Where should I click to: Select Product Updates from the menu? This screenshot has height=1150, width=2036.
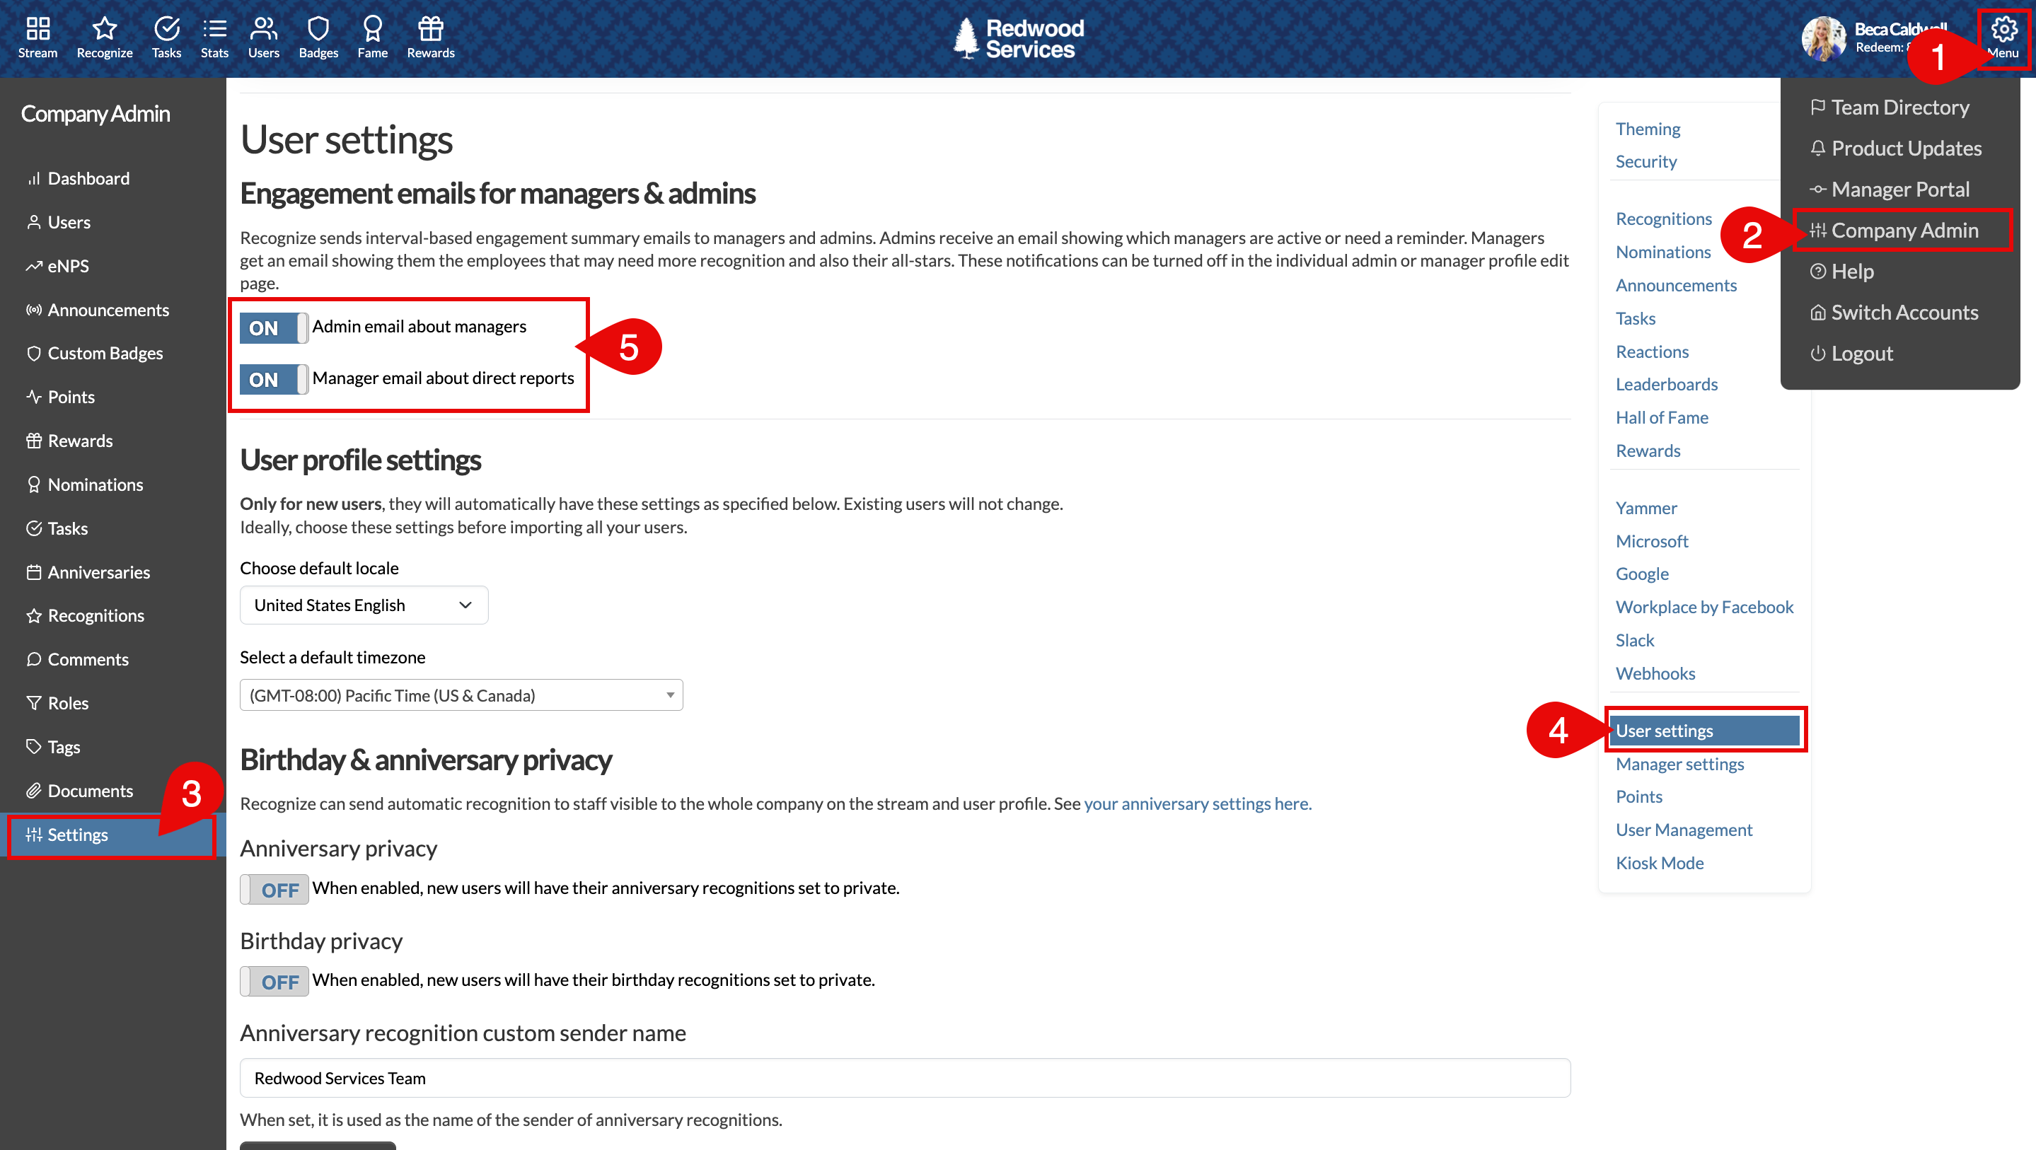click(x=1895, y=149)
